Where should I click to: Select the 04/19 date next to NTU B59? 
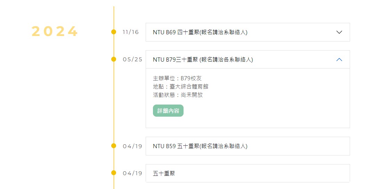pos(132,146)
